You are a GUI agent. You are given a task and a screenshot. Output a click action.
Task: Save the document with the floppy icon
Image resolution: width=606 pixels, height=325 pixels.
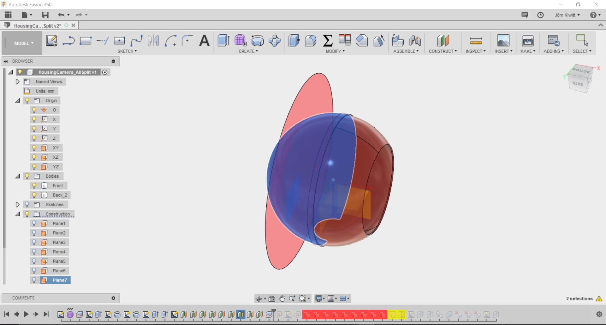point(45,15)
